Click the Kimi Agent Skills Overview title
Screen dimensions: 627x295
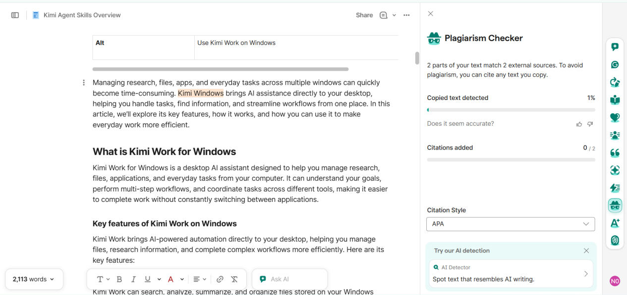pos(82,15)
